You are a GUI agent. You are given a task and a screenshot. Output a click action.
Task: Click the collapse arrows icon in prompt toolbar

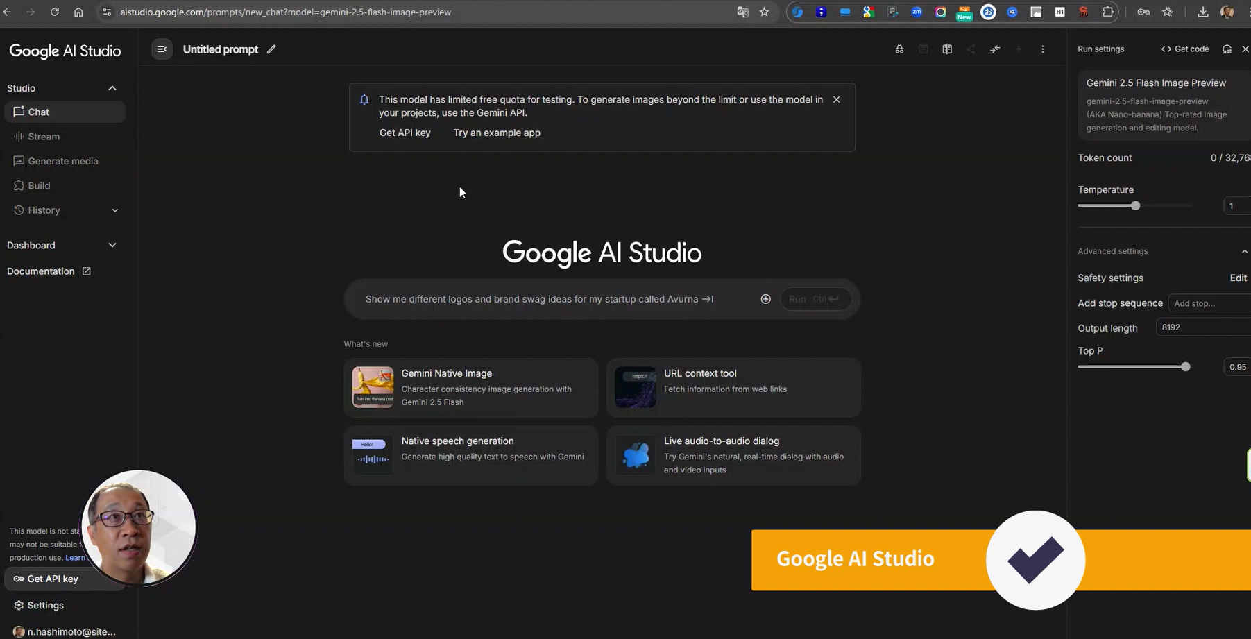pos(995,49)
